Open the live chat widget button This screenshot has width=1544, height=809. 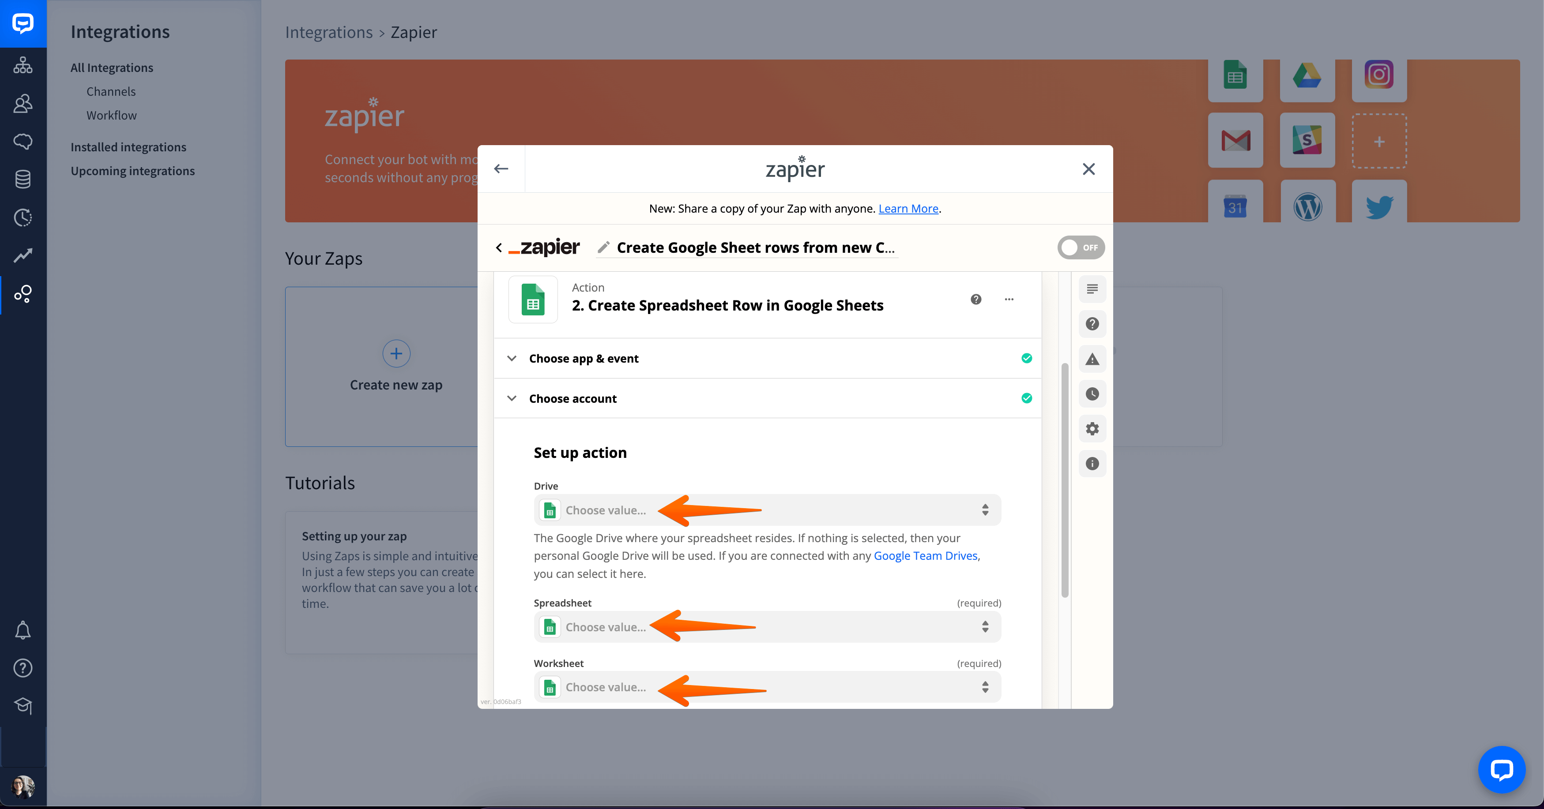click(1502, 769)
